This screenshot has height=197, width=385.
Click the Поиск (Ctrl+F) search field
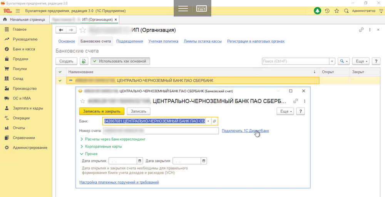pyautogui.click(x=296, y=61)
